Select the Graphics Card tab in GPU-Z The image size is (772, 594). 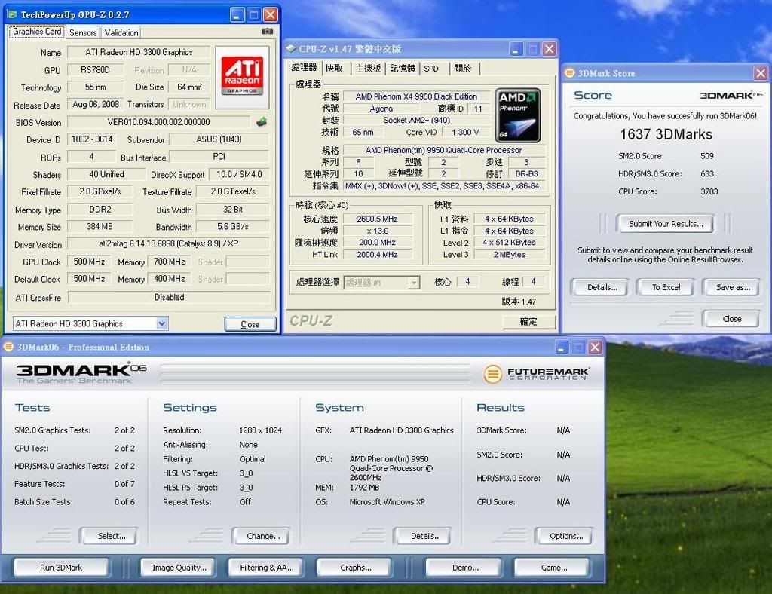point(37,32)
